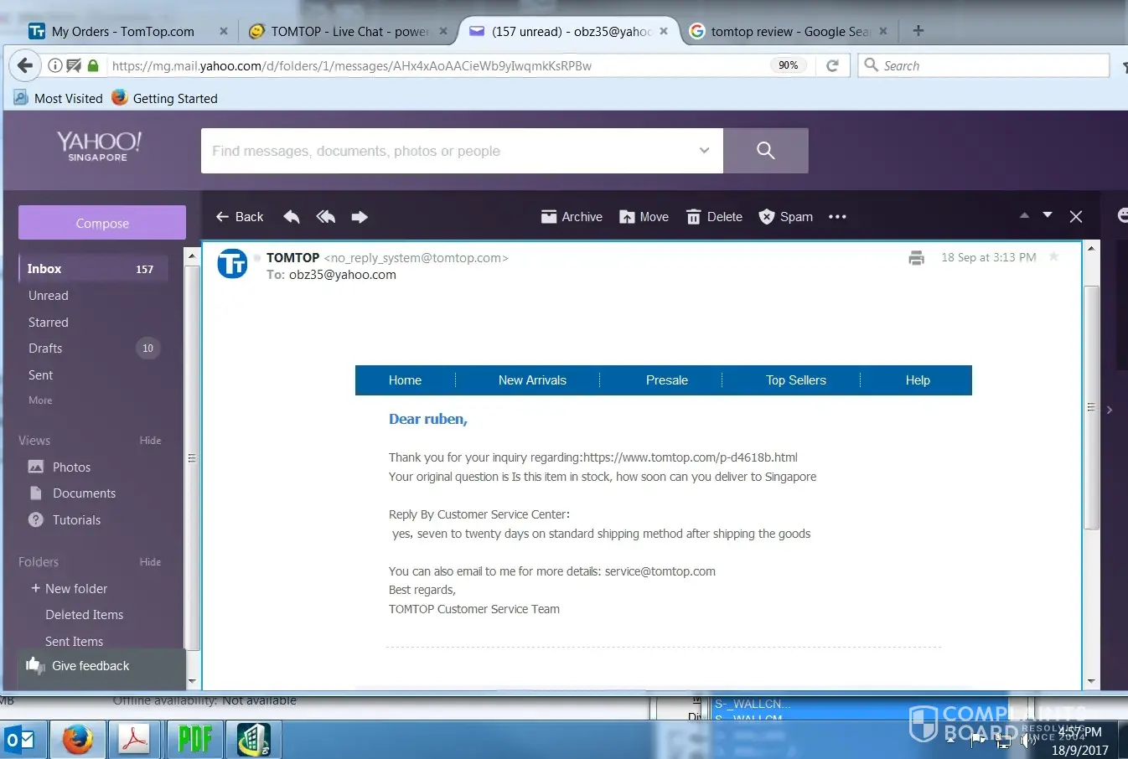Image resolution: width=1128 pixels, height=759 pixels.
Task: Hide the Folders section
Action: [x=150, y=562]
